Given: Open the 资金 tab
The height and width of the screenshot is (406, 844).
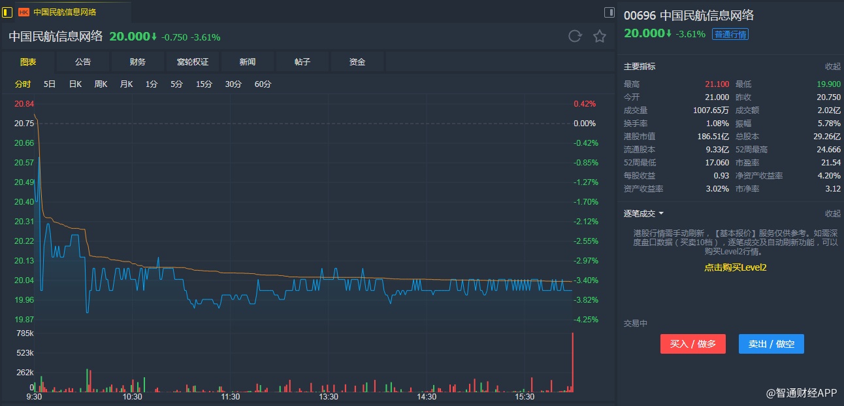Looking at the screenshot, I should pos(357,62).
